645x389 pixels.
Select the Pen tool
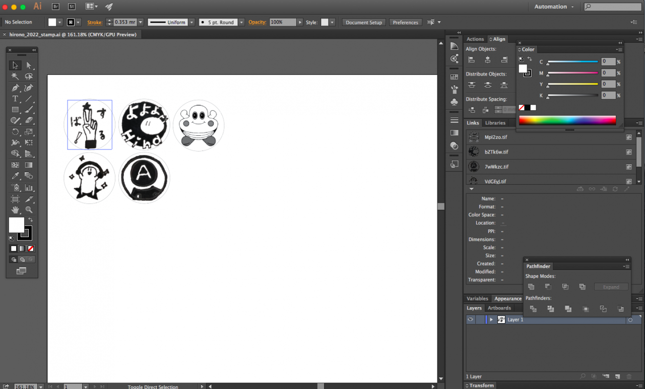pyautogui.click(x=15, y=88)
